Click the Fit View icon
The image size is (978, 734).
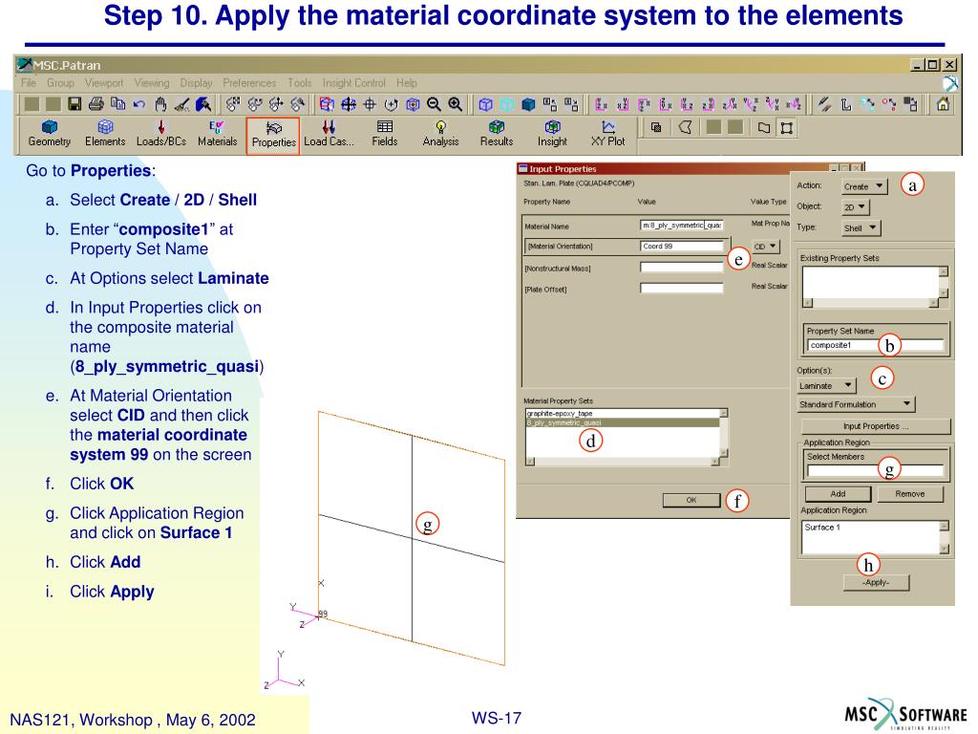click(x=348, y=104)
